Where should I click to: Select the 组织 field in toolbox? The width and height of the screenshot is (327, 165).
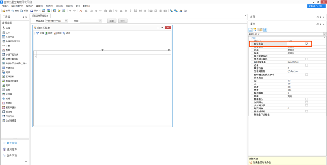(6, 72)
